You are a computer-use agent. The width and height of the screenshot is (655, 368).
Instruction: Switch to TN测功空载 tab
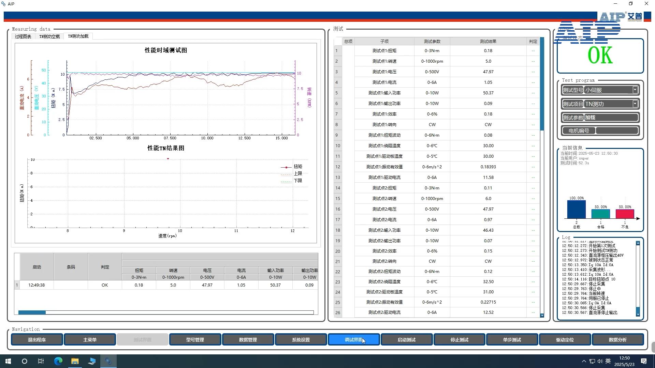click(49, 36)
